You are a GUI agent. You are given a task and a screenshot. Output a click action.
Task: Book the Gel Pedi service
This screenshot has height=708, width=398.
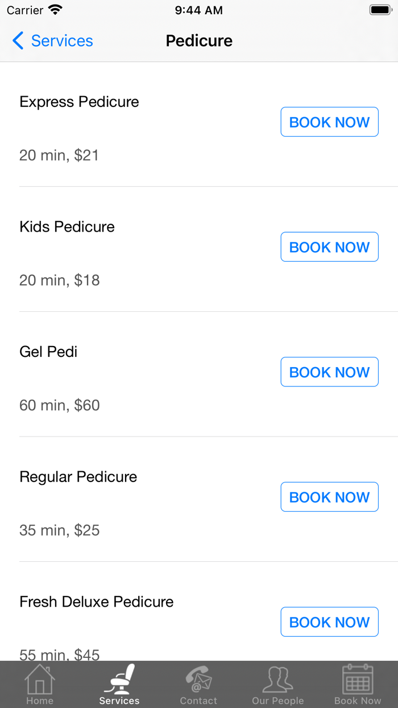(329, 372)
